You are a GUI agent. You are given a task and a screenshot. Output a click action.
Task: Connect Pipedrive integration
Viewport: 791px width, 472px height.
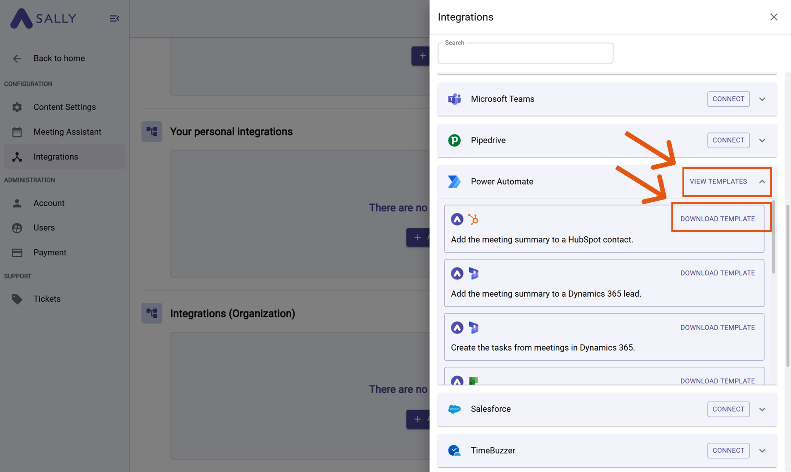(729, 140)
